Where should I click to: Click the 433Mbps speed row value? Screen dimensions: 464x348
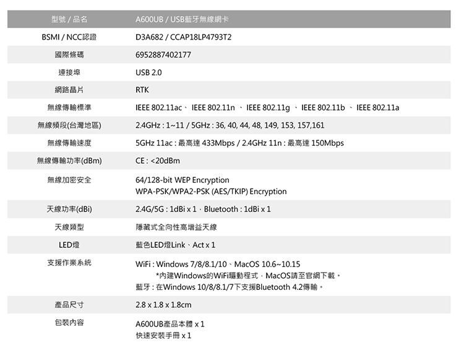[x=239, y=143]
